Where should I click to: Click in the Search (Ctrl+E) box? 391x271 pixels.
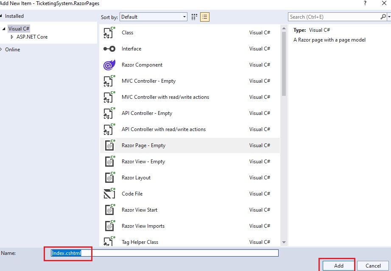tap(334, 17)
